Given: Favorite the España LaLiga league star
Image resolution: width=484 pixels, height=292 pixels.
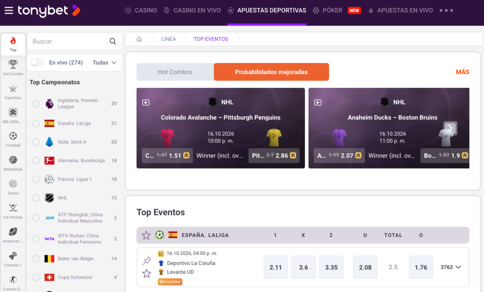Looking at the screenshot, I should (146, 235).
